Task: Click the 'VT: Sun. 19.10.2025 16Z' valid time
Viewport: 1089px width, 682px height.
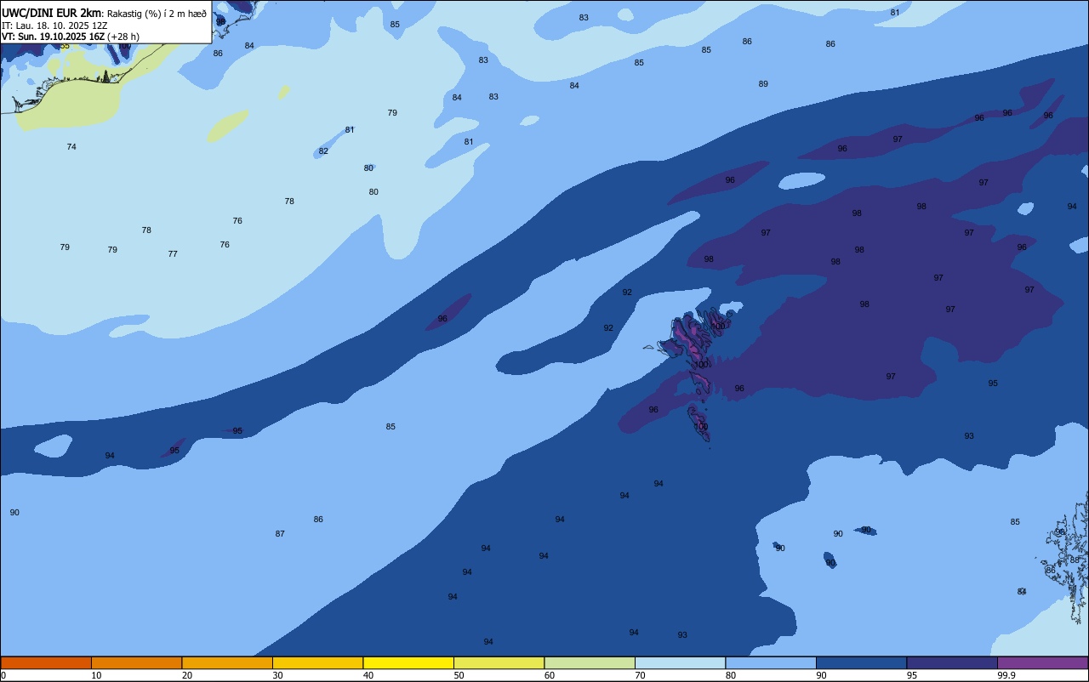Action: coord(53,37)
